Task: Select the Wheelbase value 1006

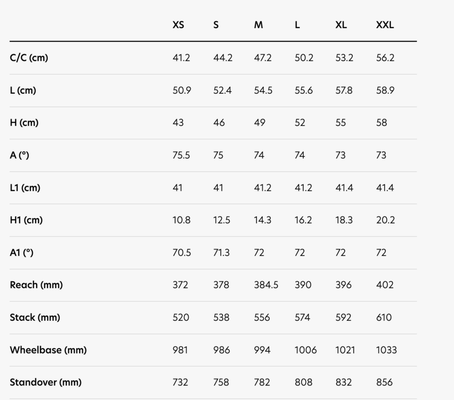Action: (x=306, y=350)
